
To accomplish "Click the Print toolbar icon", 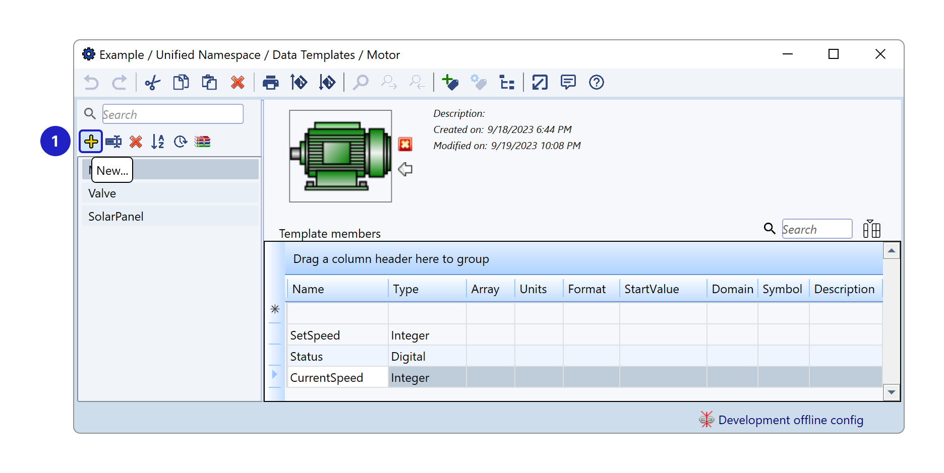I will 270,82.
